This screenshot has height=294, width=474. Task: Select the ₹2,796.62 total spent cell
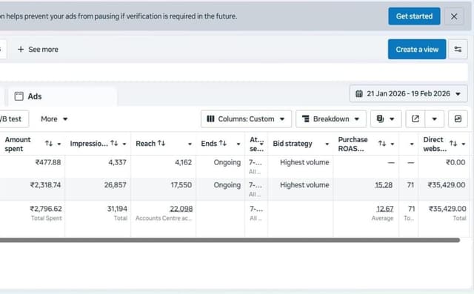coord(46,209)
